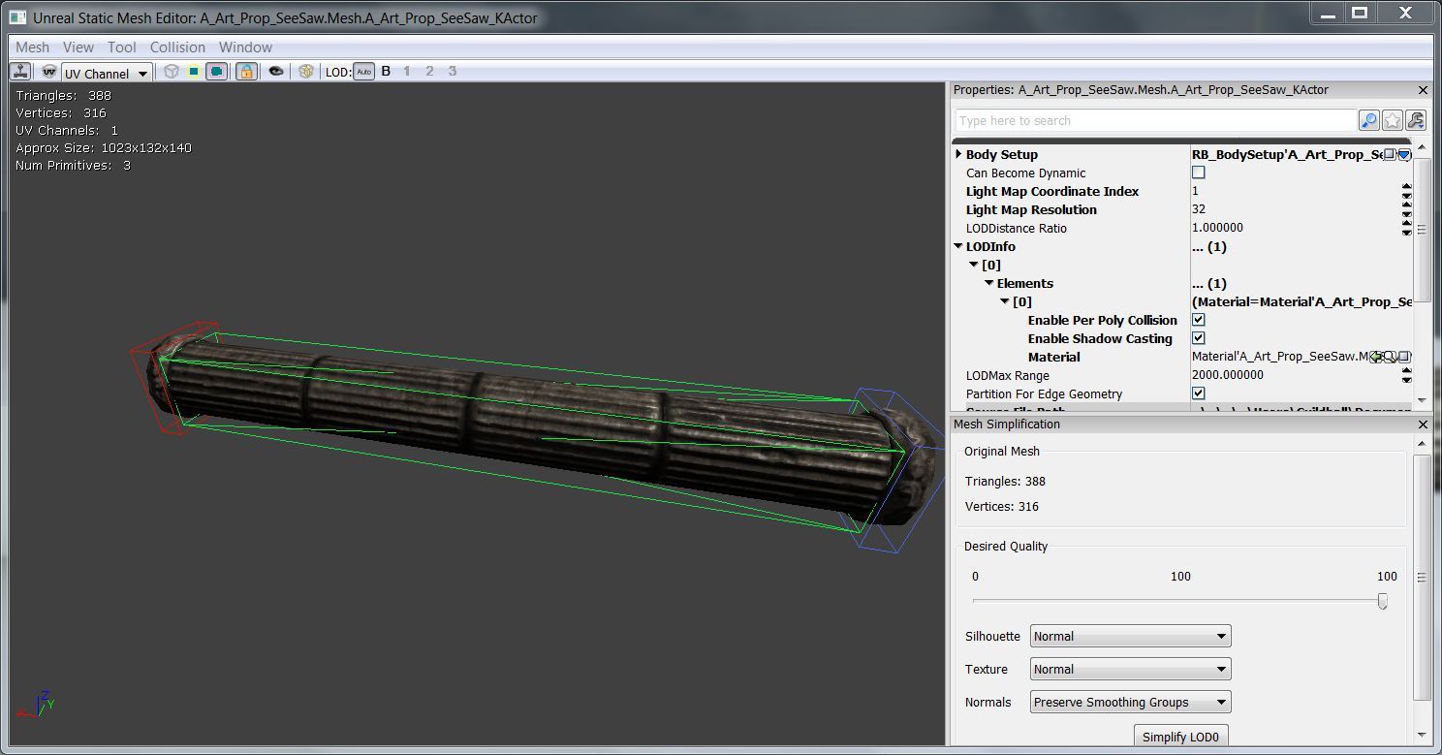This screenshot has width=1442, height=755.
Task: Click the eye icon in the toolbar
Action: 276,72
